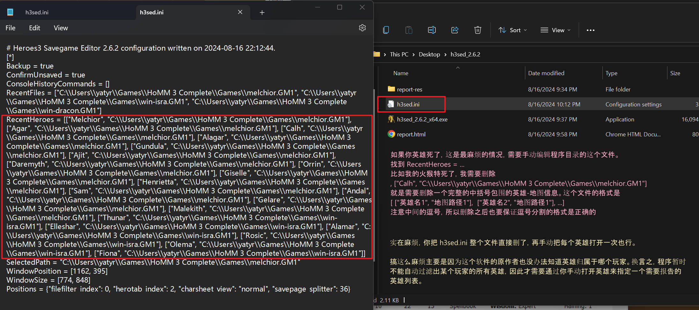Click the Configuration settings type cell

[x=633, y=105]
